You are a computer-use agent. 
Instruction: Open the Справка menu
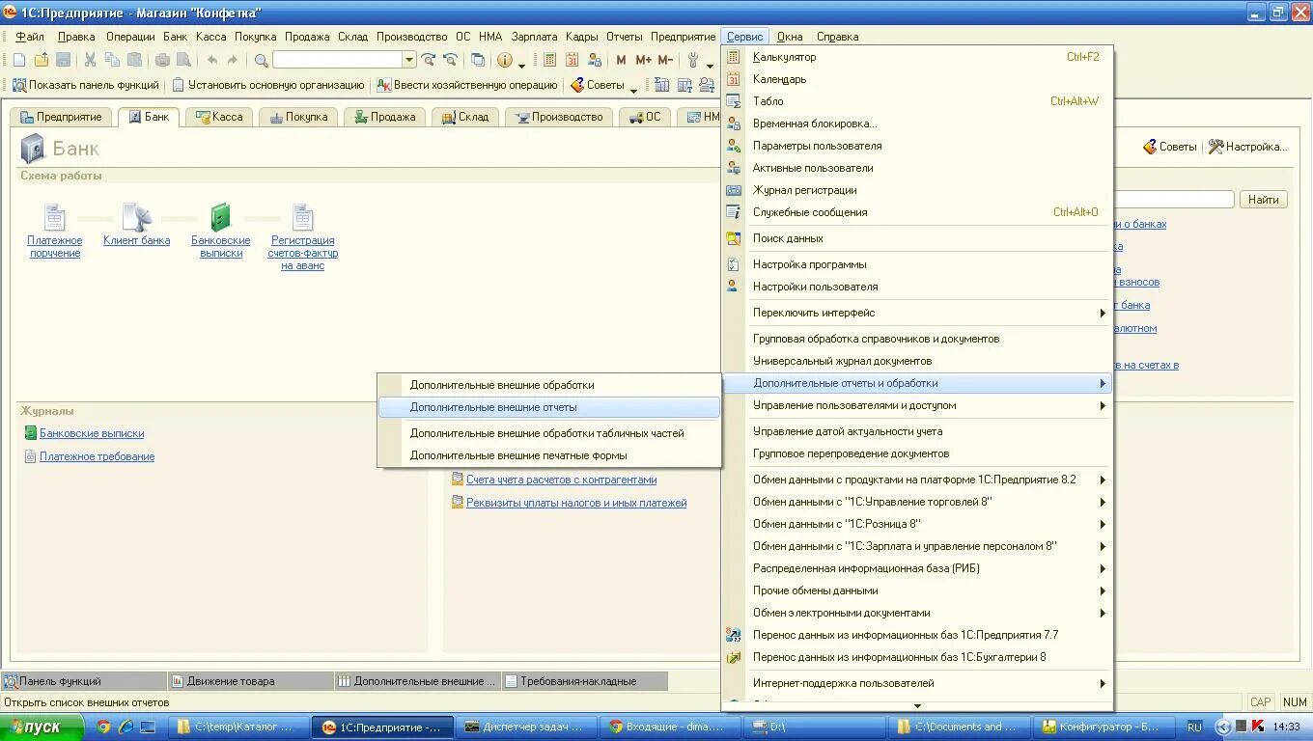point(837,37)
